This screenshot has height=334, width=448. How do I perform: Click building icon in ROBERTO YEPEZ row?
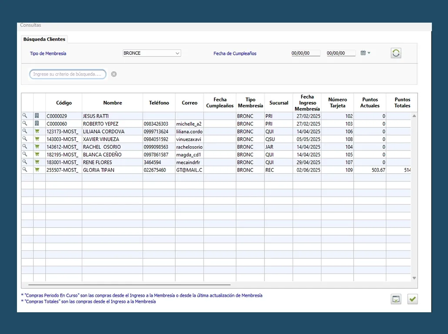coord(37,124)
